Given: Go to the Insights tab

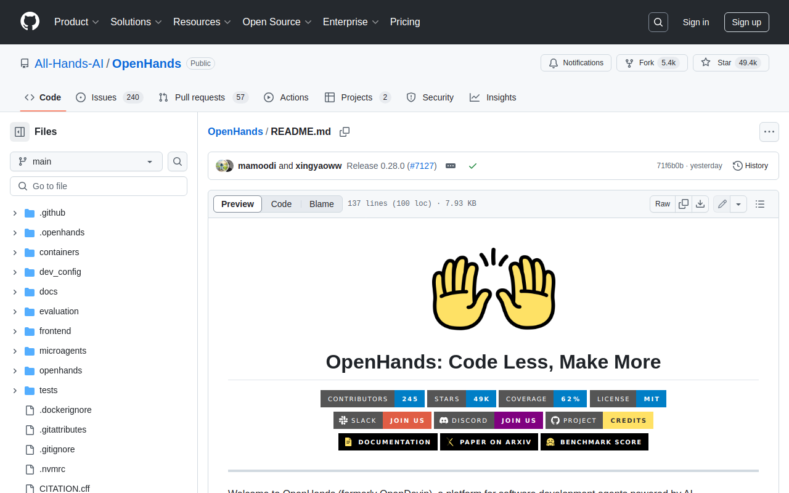Looking at the screenshot, I should point(493,97).
